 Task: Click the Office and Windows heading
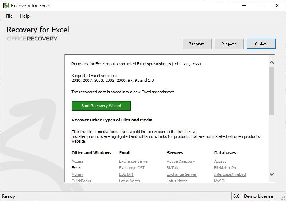point(91,153)
